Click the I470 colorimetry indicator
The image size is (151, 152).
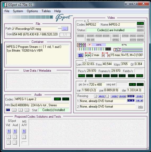coord(140,36)
